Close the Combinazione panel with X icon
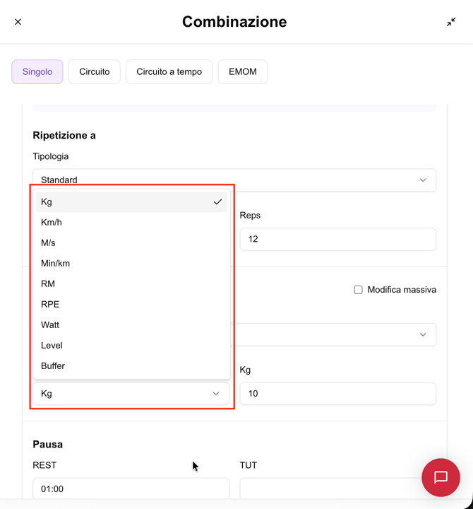The image size is (473, 509). [18, 22]
